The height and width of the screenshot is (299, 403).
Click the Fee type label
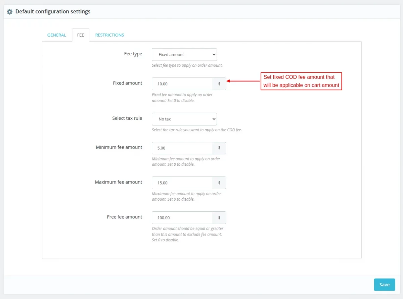tap(133, 54)
